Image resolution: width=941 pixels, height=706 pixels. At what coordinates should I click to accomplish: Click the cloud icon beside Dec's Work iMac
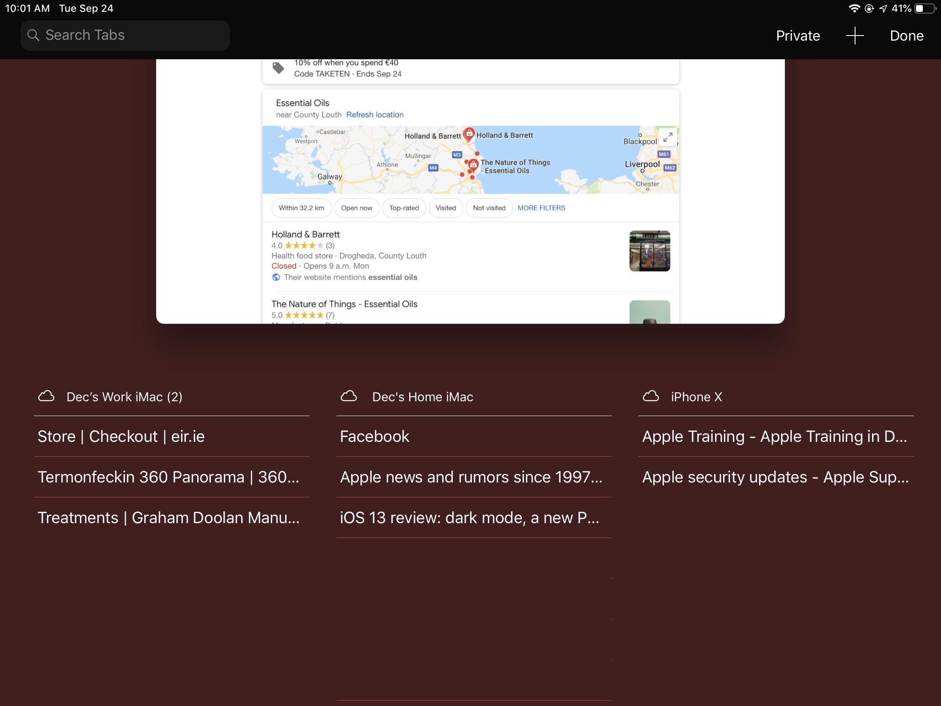click(x=46, y=397)
